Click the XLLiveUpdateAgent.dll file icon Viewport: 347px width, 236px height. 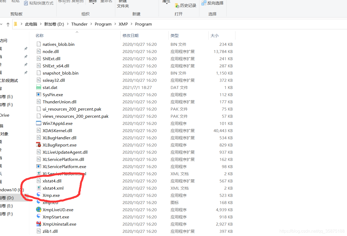tap(39, 152)
